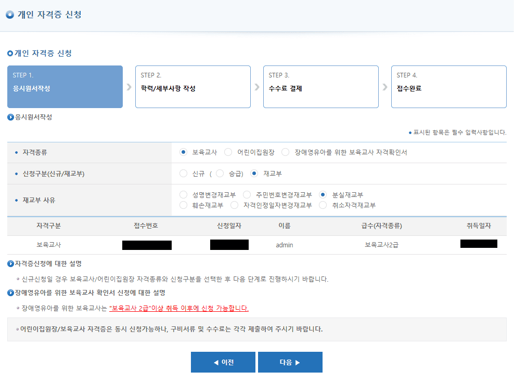Select 주민번호변경재교부 reason
Viewport: 514px width, 384px height.
point(247,195)
